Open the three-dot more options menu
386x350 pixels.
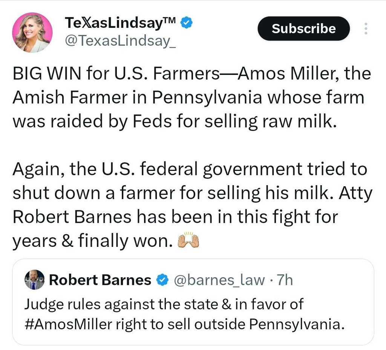(x=365, y=29)
